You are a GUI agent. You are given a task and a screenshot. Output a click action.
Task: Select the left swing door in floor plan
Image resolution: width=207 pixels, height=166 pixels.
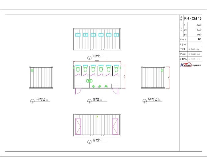78,91
